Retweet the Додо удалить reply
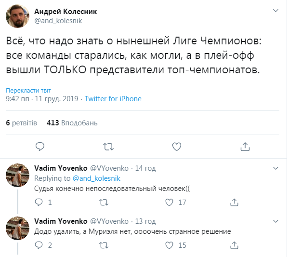Image resolution: width=288 pixels, height=257 pixels. 104,245
